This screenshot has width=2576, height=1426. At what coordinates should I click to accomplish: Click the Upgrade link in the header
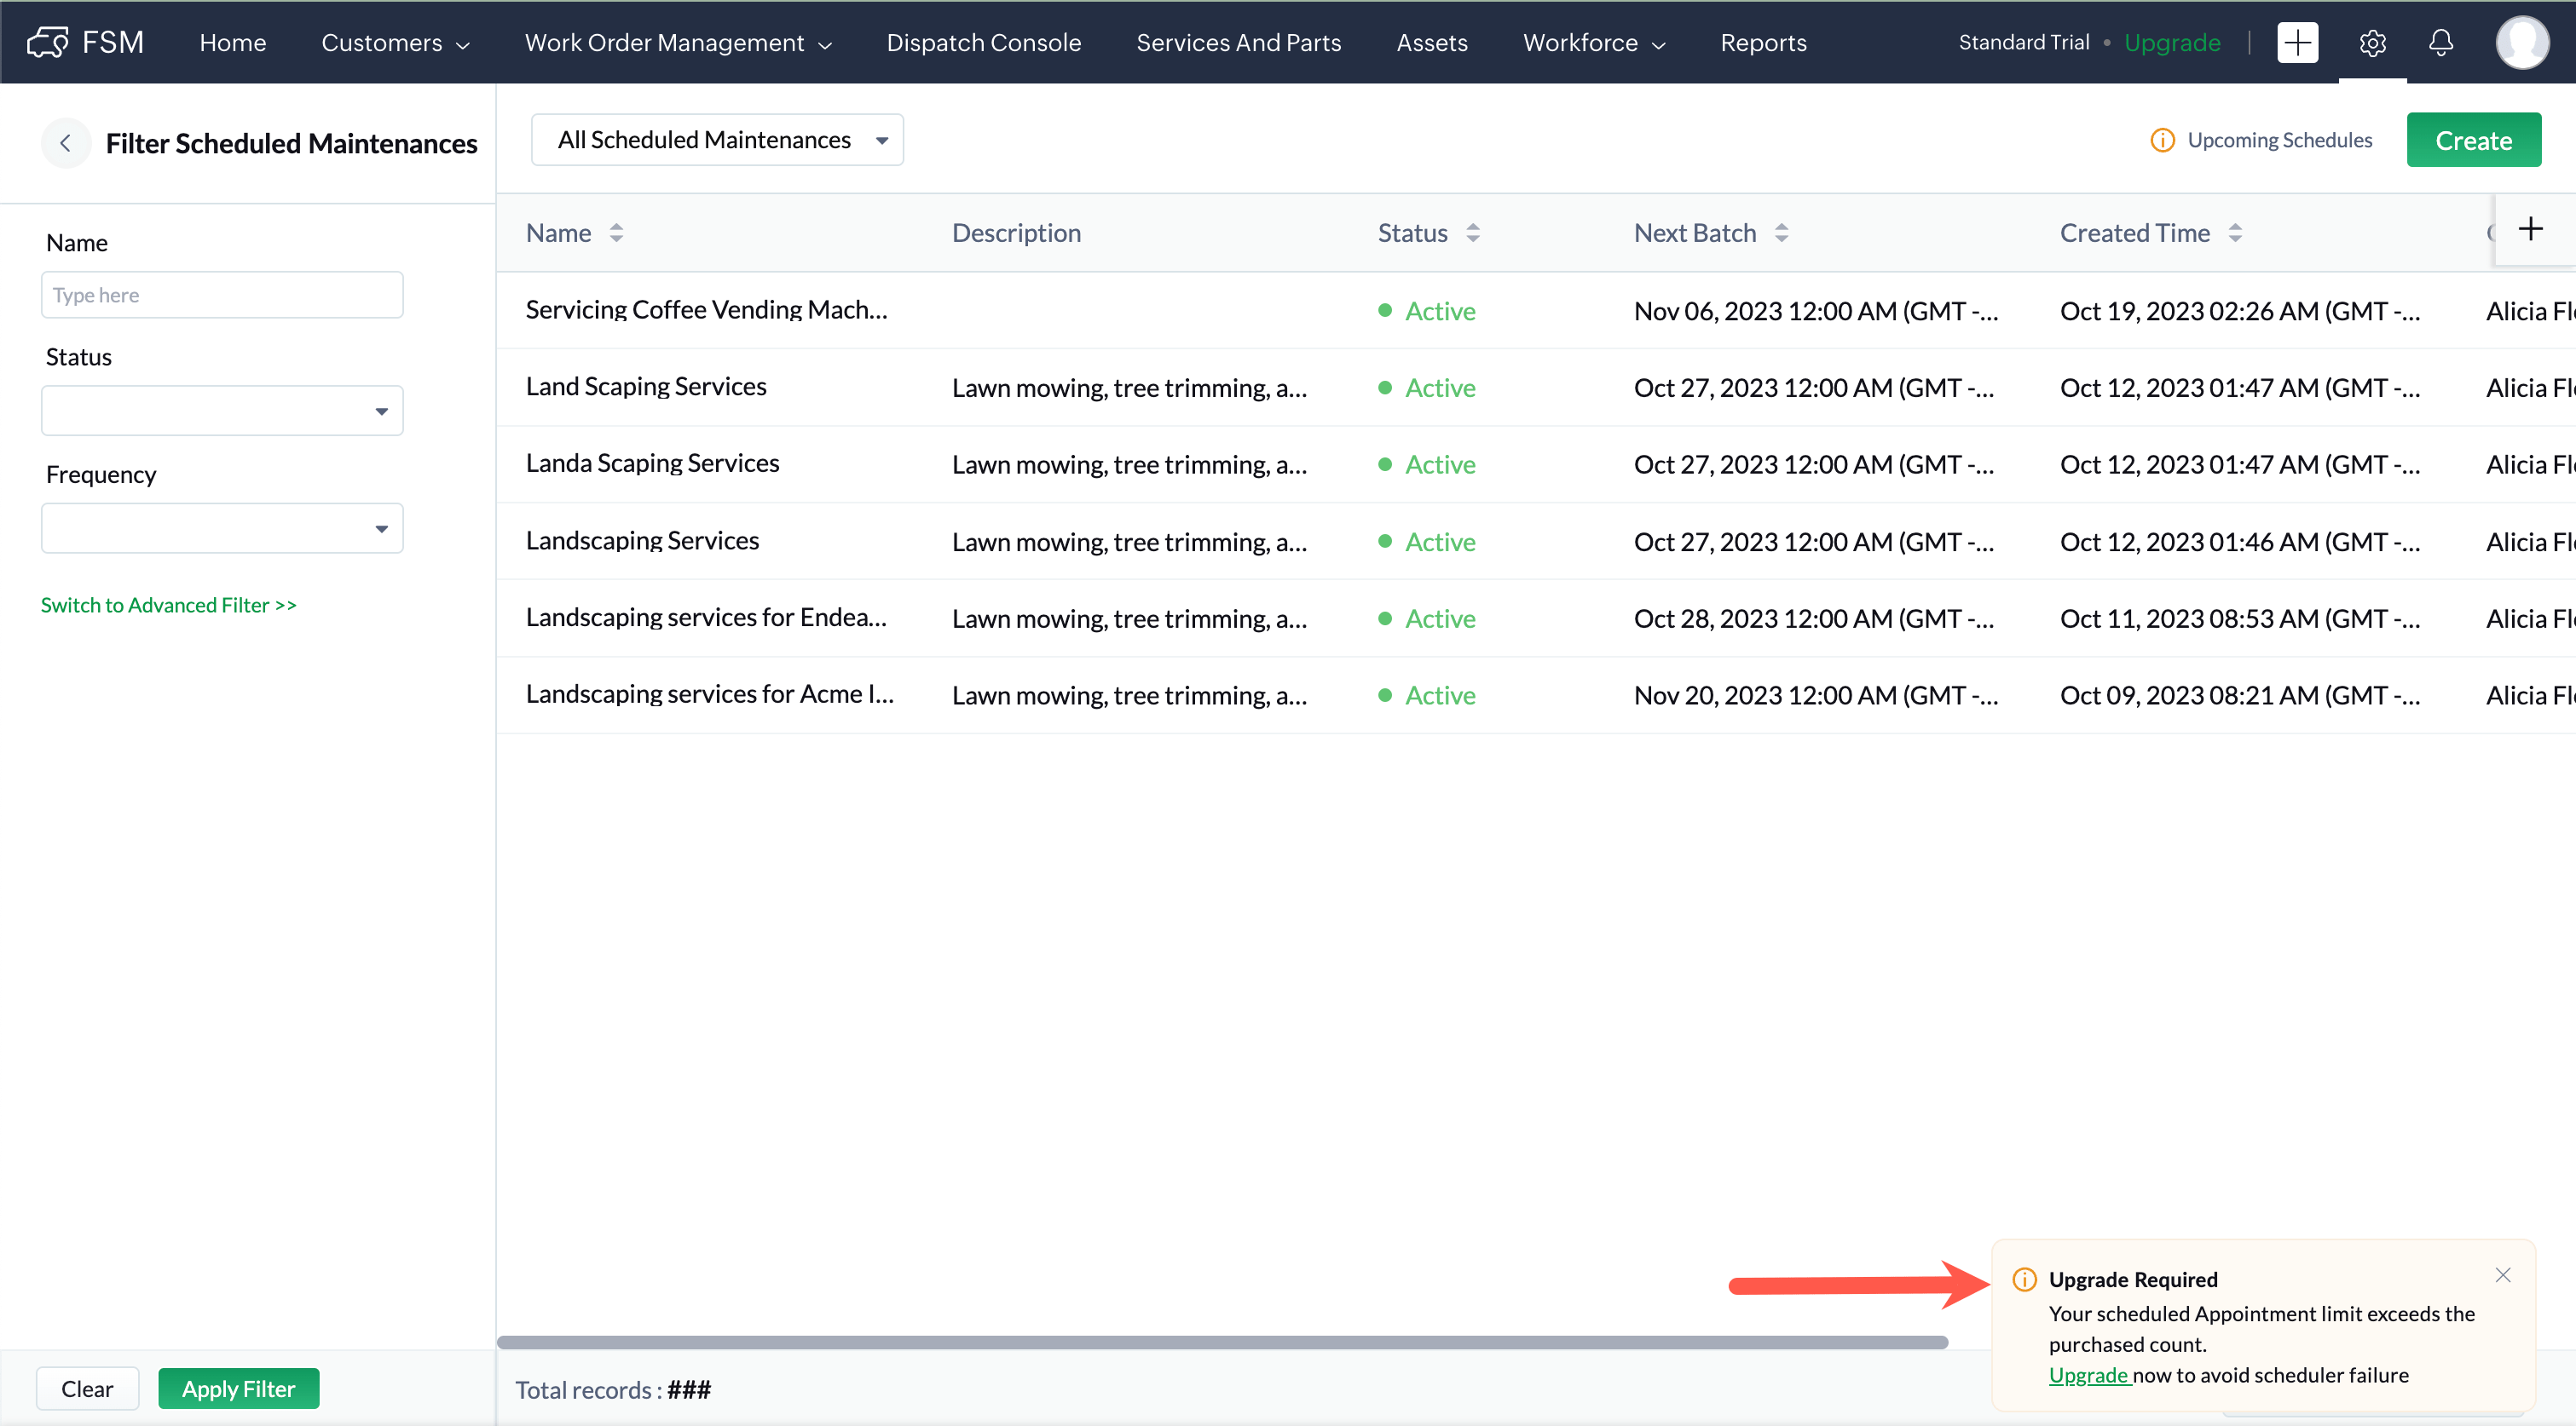pos(2172,43)
